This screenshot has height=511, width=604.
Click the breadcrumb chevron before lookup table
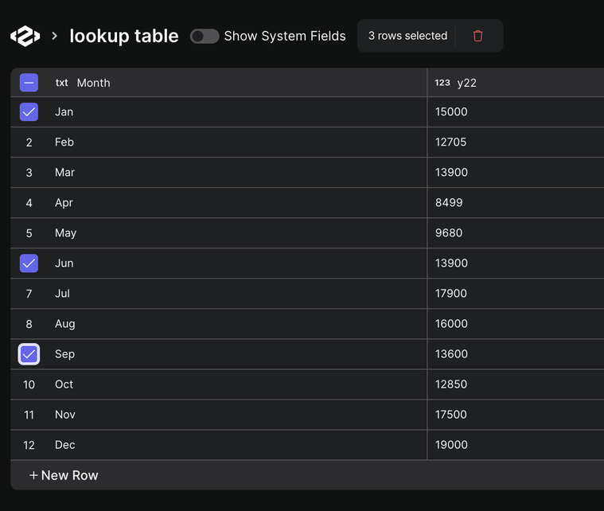point(54,36)
